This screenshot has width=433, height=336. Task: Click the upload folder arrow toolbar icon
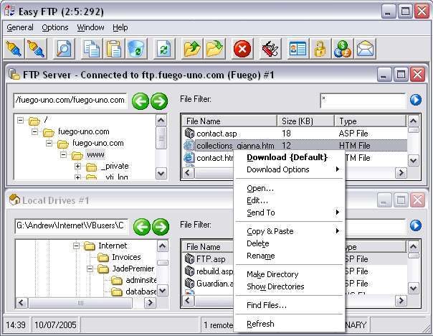pos(191,49)
